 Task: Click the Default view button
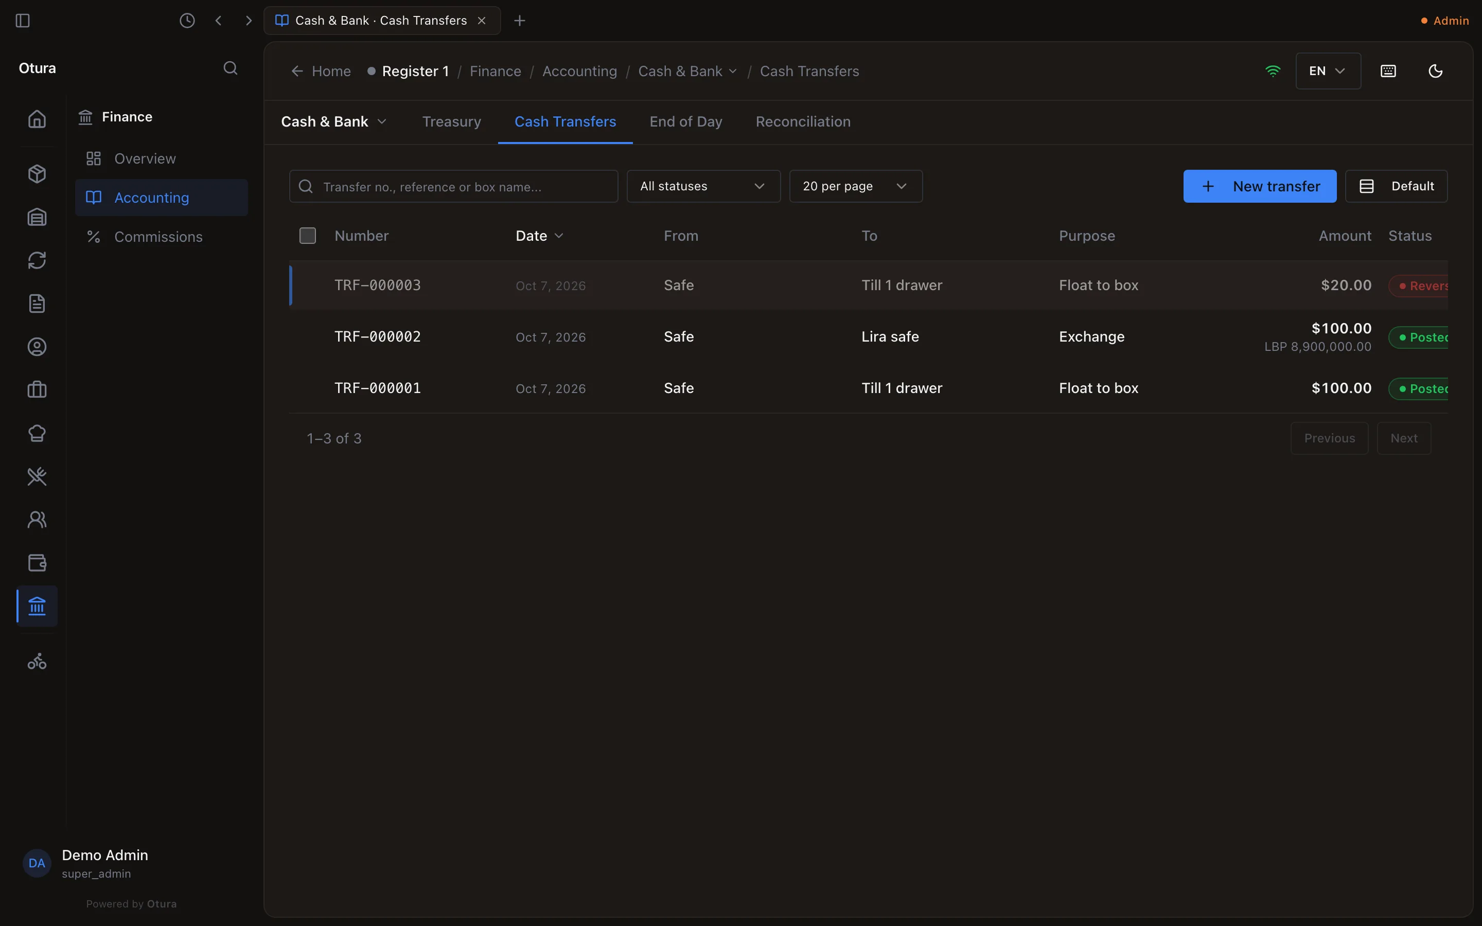(1396, 186)
